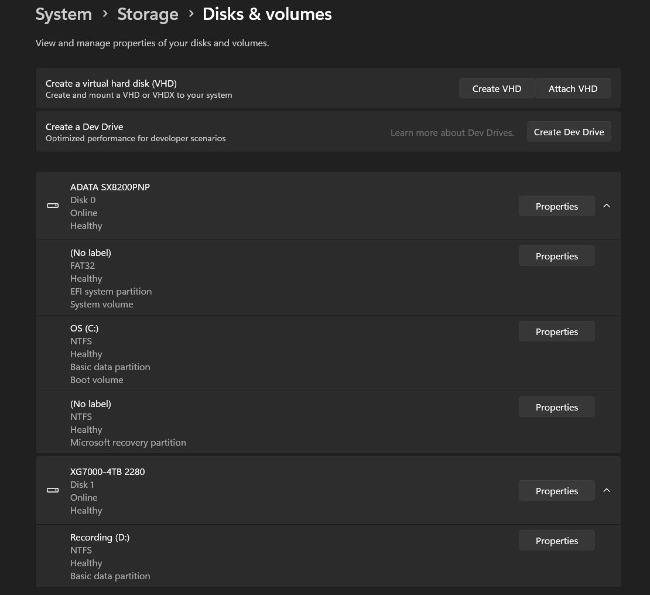The image size is (650, 595).
Task: Collapse the ADATA SX8200PNP disk volumes
Action: point(607,206)
